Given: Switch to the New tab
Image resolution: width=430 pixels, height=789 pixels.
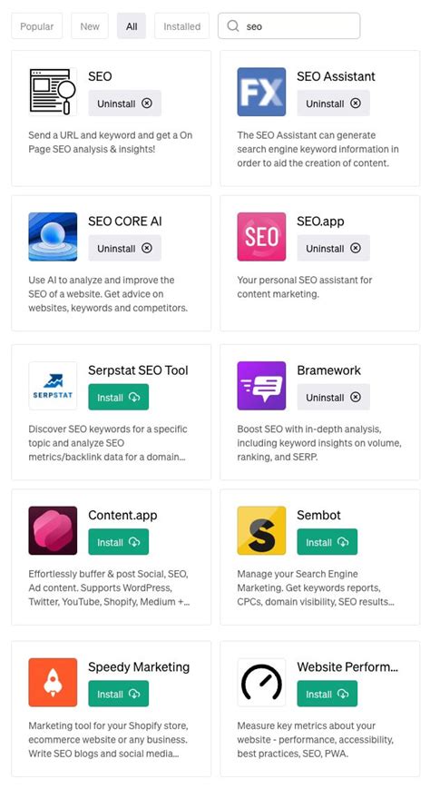Looking at the screenshot, I should (x=90, y=26).
